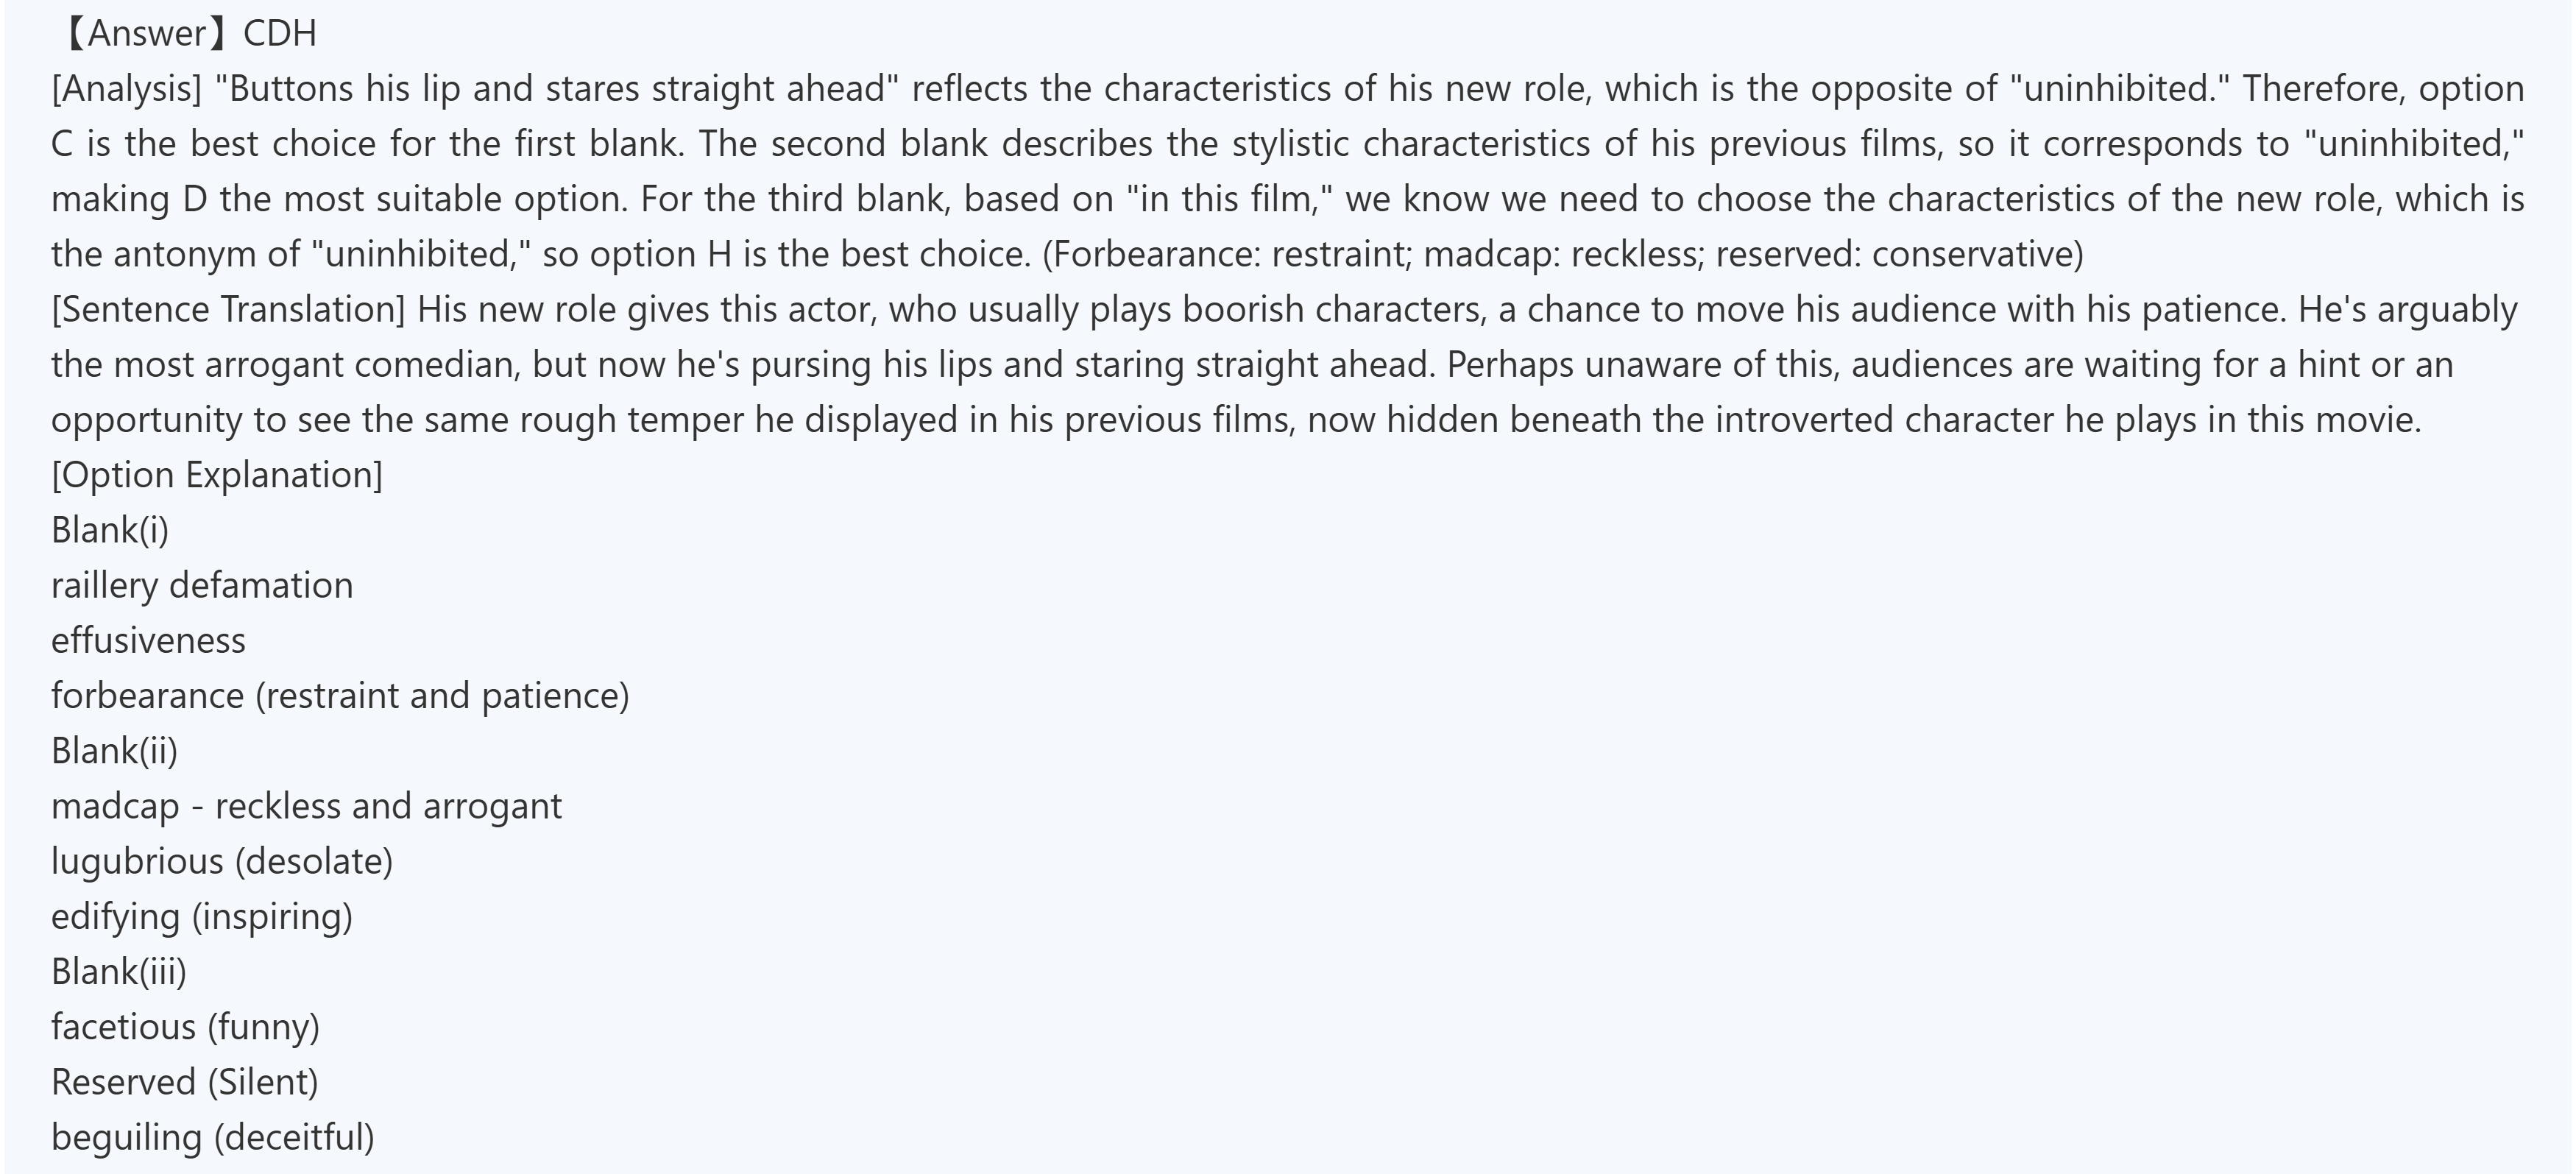Select the 'Reserved (Silent)' option

tap(184, 1082)
